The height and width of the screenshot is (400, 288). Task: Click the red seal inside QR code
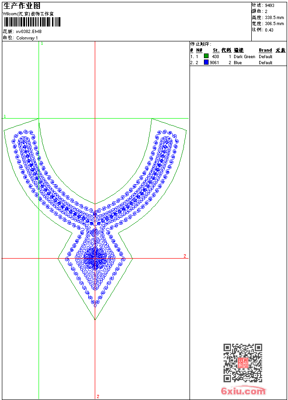[x=243, y=363]
